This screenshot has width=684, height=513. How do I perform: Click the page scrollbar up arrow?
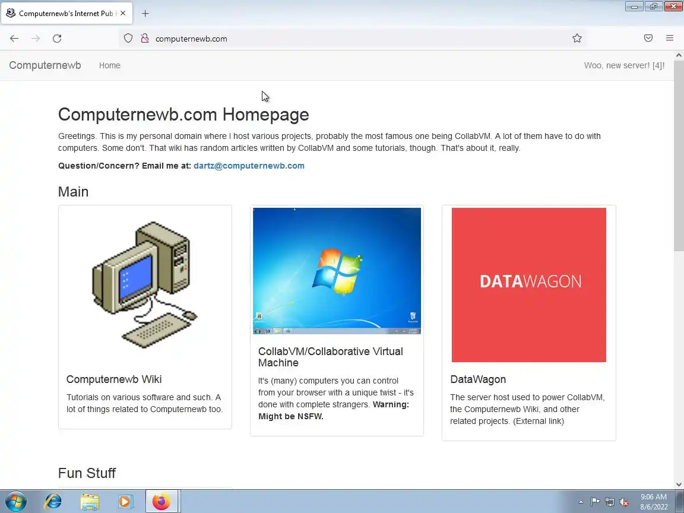(679, 55)
